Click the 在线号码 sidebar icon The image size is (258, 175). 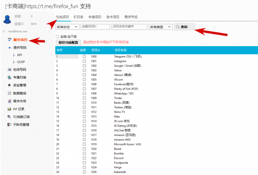tap(9, 70)
